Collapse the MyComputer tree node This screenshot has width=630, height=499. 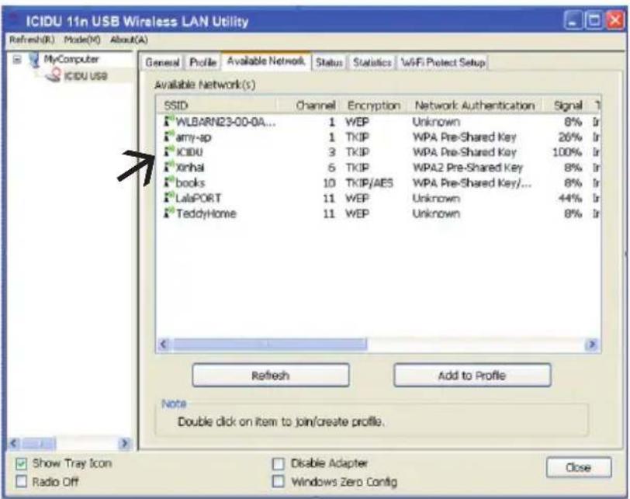(x=17, y=60)
